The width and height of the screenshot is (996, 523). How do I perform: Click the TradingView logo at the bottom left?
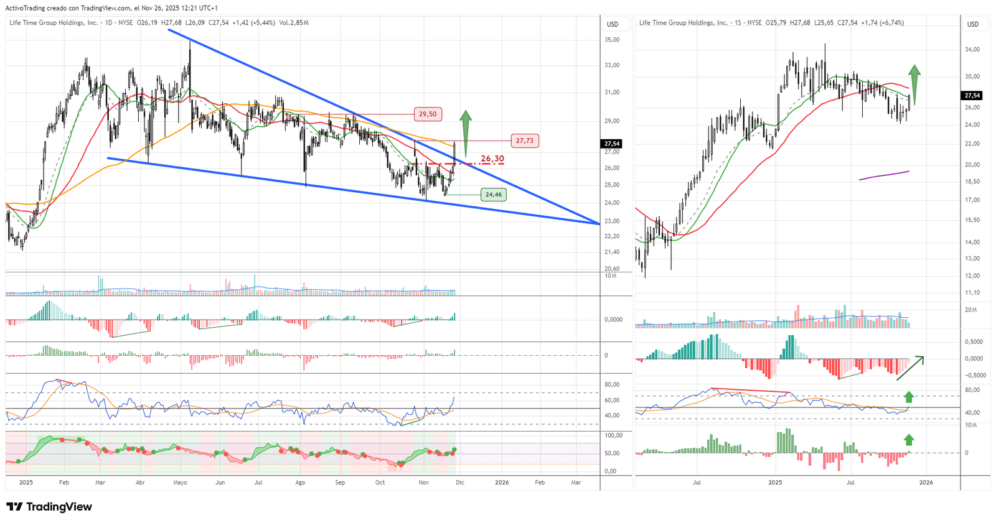(49, 507)
